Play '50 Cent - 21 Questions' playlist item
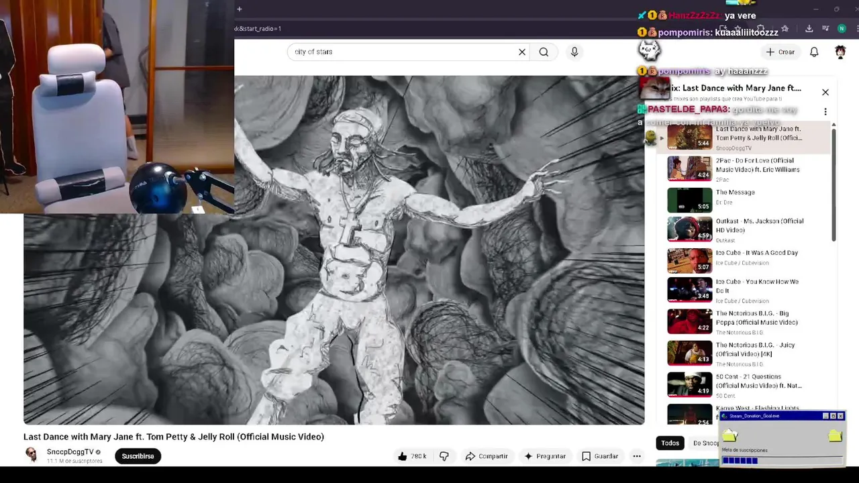Screen dimensions: 859x483 (745, 384)
